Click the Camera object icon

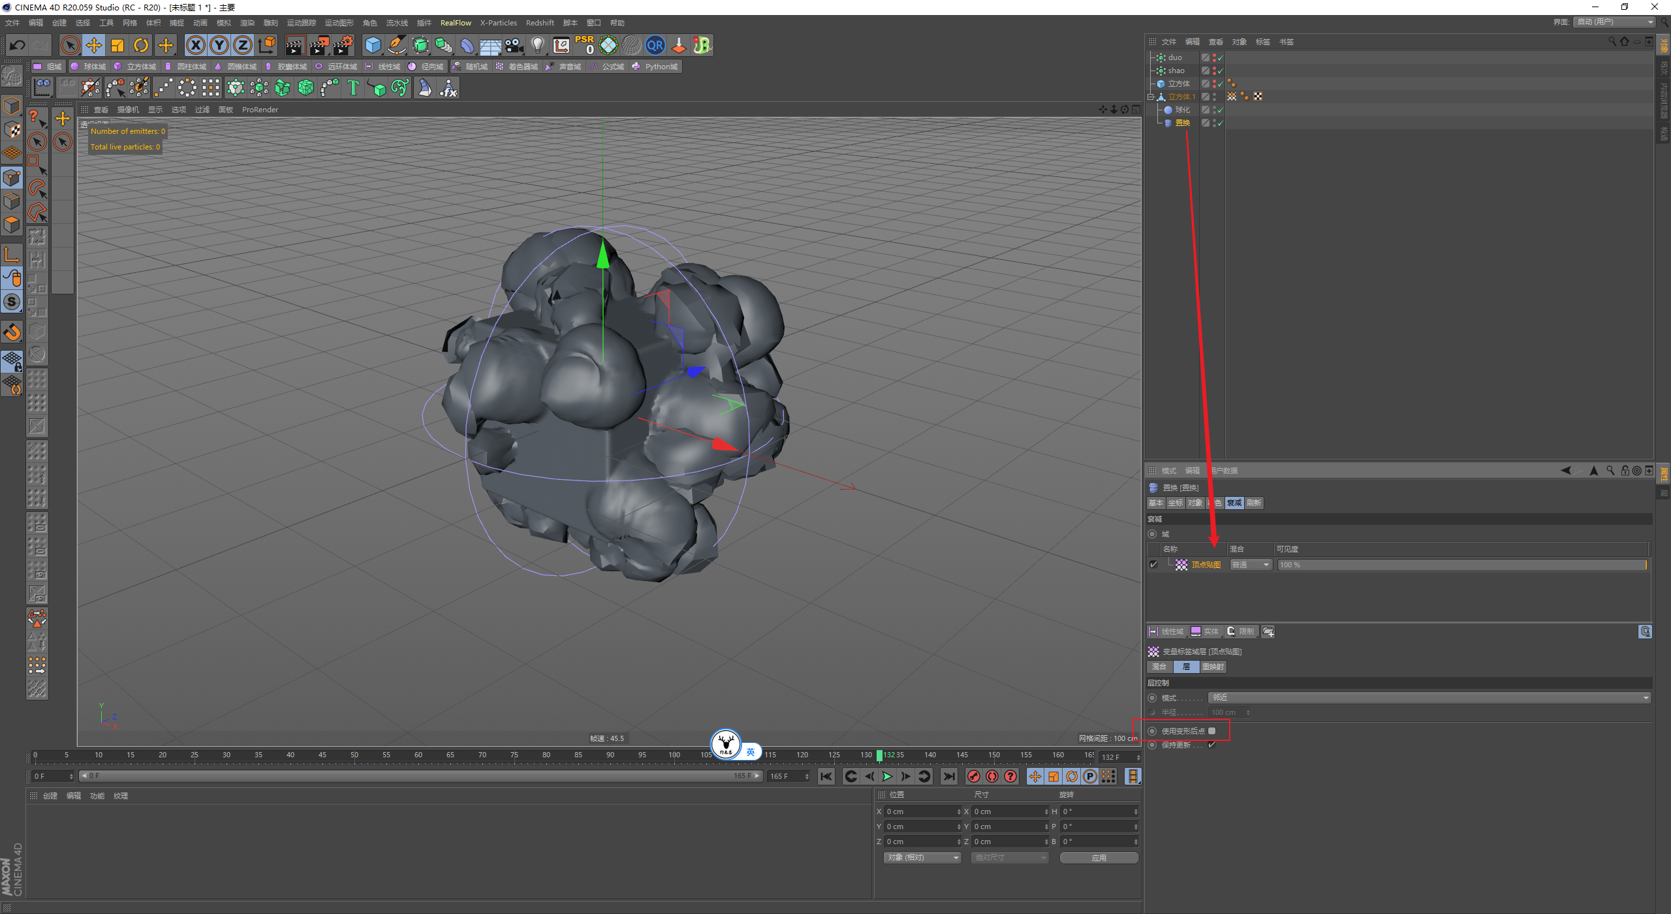(514, 45)
